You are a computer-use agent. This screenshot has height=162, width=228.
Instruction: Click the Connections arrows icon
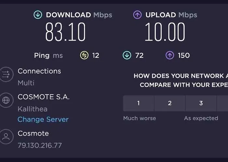[x=6, y=75]
